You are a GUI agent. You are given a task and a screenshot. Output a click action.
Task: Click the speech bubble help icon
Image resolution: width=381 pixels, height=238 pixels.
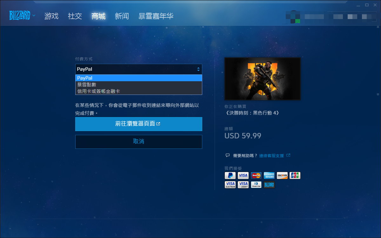pos(227,155)
